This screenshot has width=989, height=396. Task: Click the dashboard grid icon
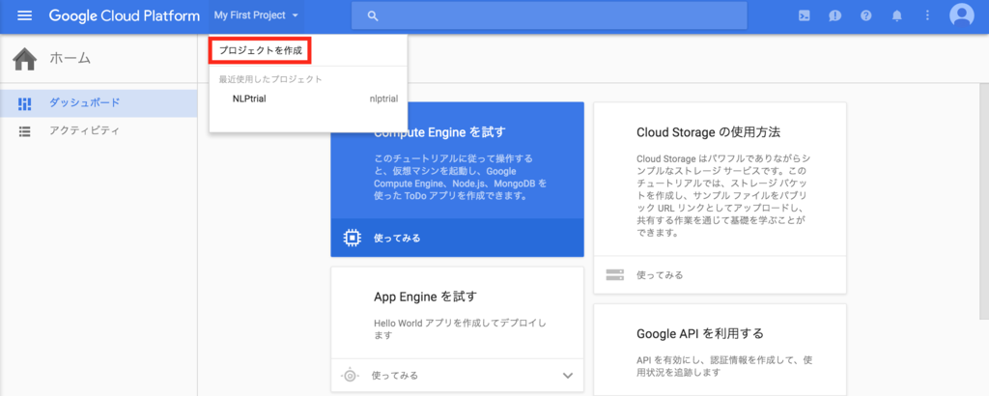pyautogui.click(x=24, y=103)
